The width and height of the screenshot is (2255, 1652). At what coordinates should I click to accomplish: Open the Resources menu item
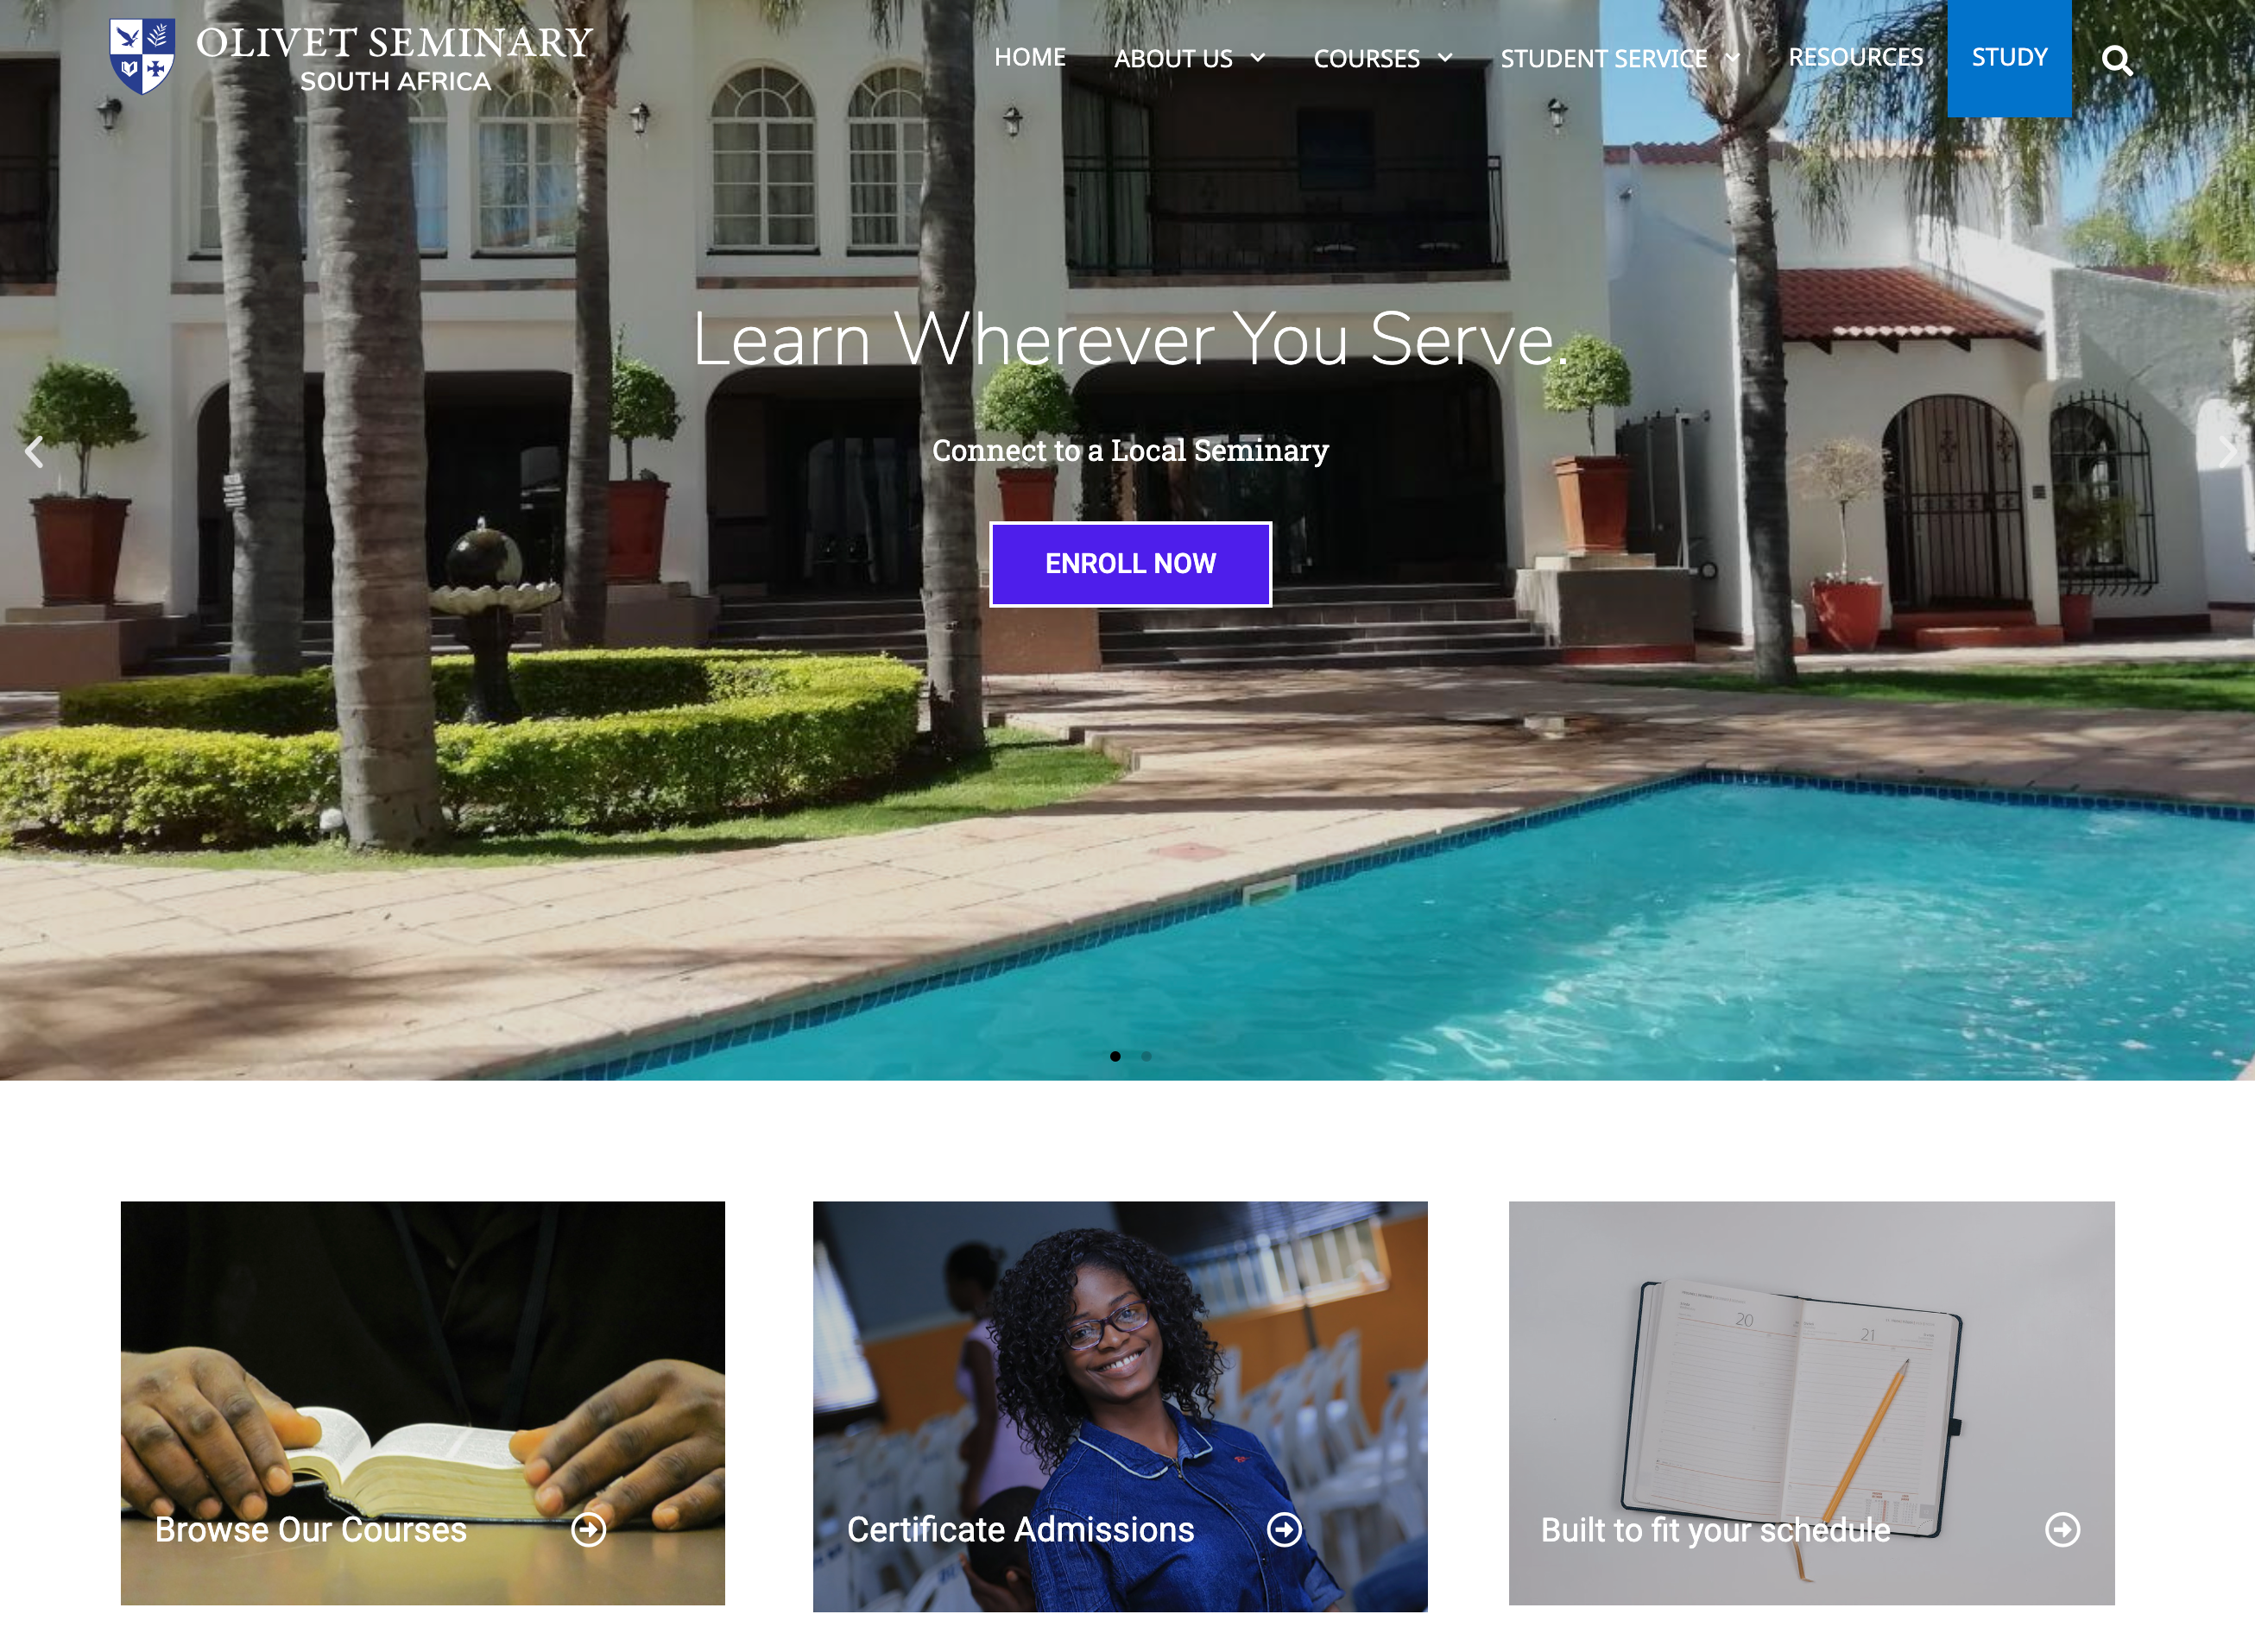pos(1856,58)
